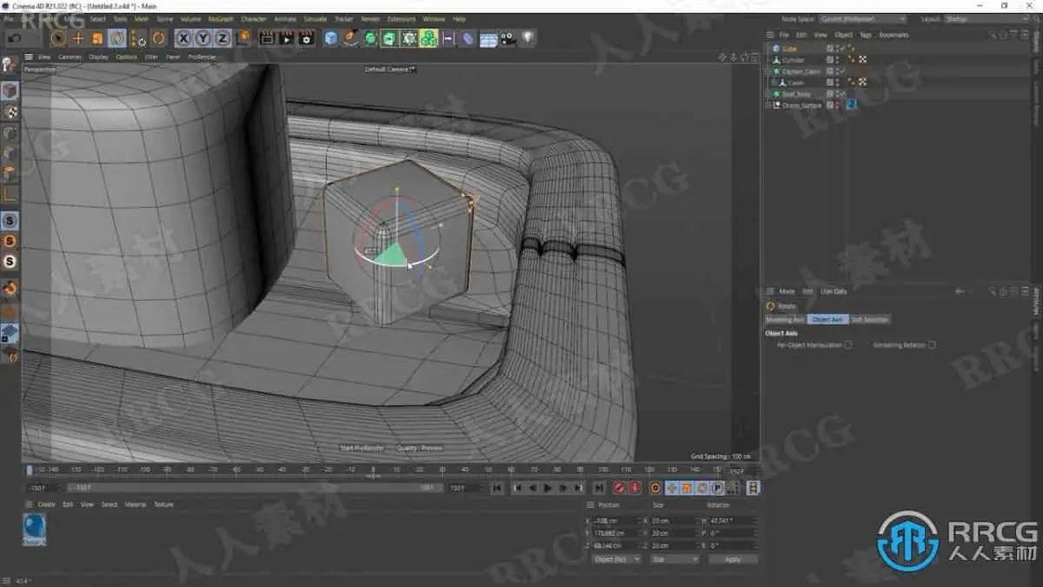Click the Camera object icon
1043x587 pixels.
point(508,38)
